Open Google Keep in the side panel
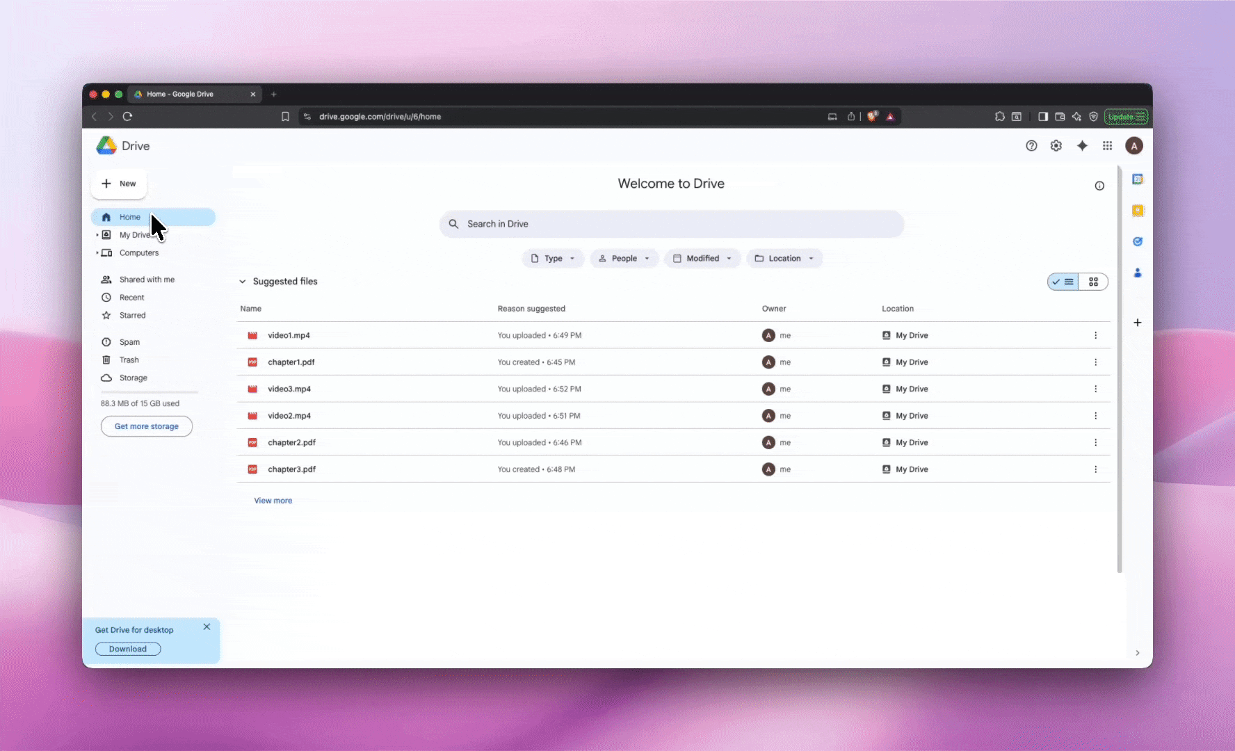1235x751 pixels. coord(1138,211)
